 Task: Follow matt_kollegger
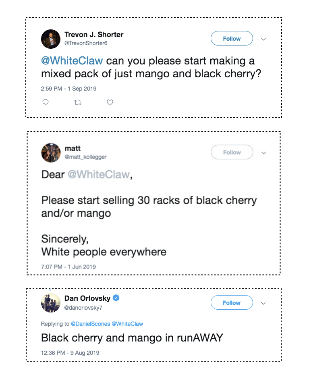232,152
